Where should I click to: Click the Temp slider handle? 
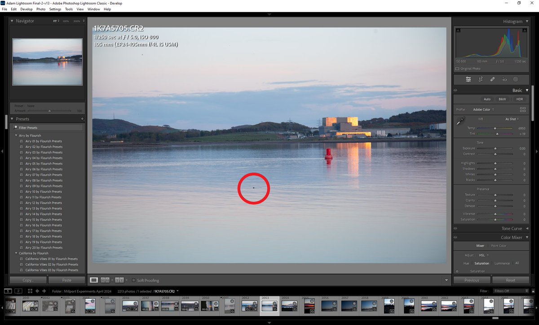[x=495, y=128]
